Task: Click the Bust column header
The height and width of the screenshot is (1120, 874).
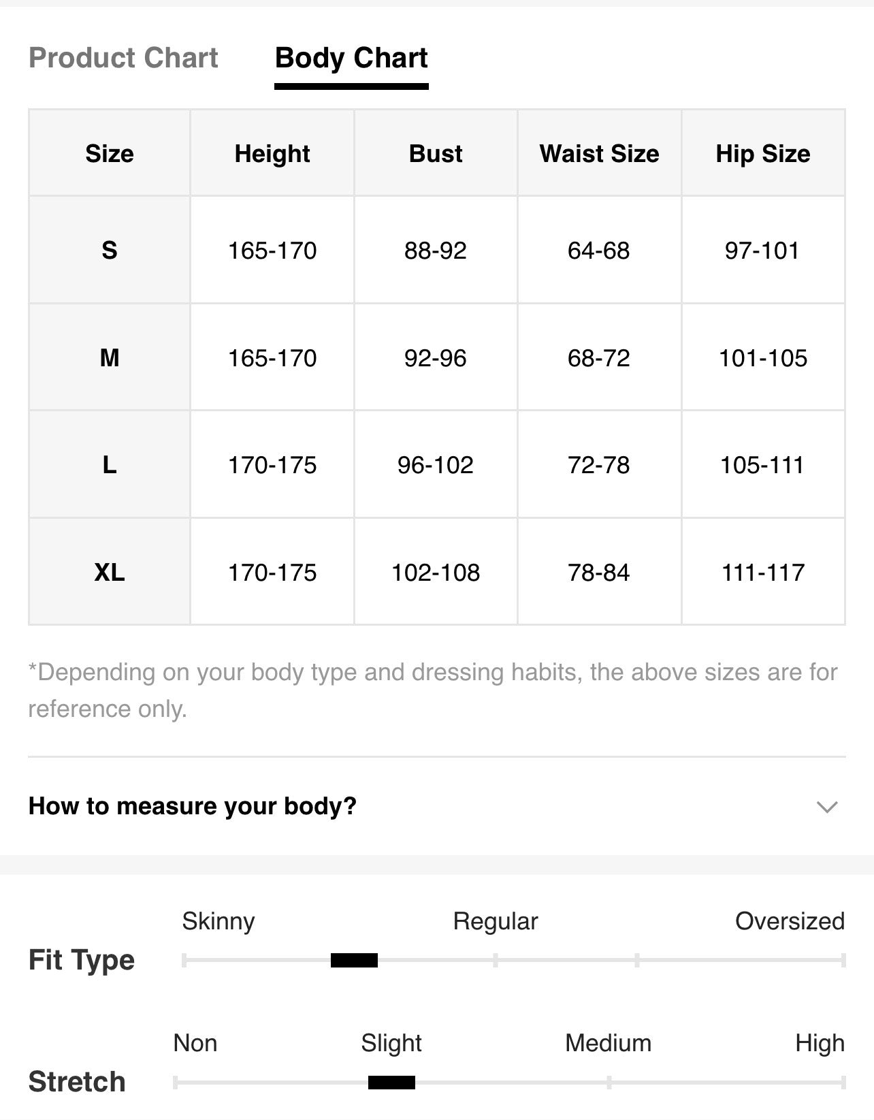Action: [x=436, y=153]
